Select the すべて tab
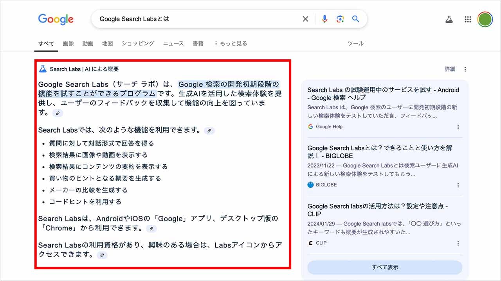 click(x=46, y=43)
